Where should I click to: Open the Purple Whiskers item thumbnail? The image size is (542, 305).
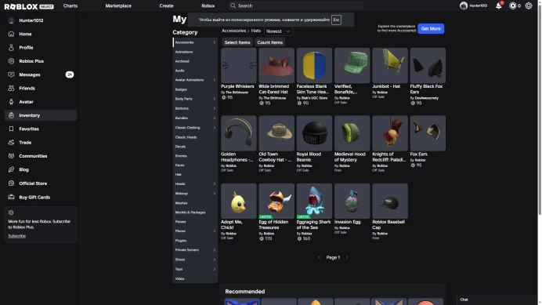point(239,65)
